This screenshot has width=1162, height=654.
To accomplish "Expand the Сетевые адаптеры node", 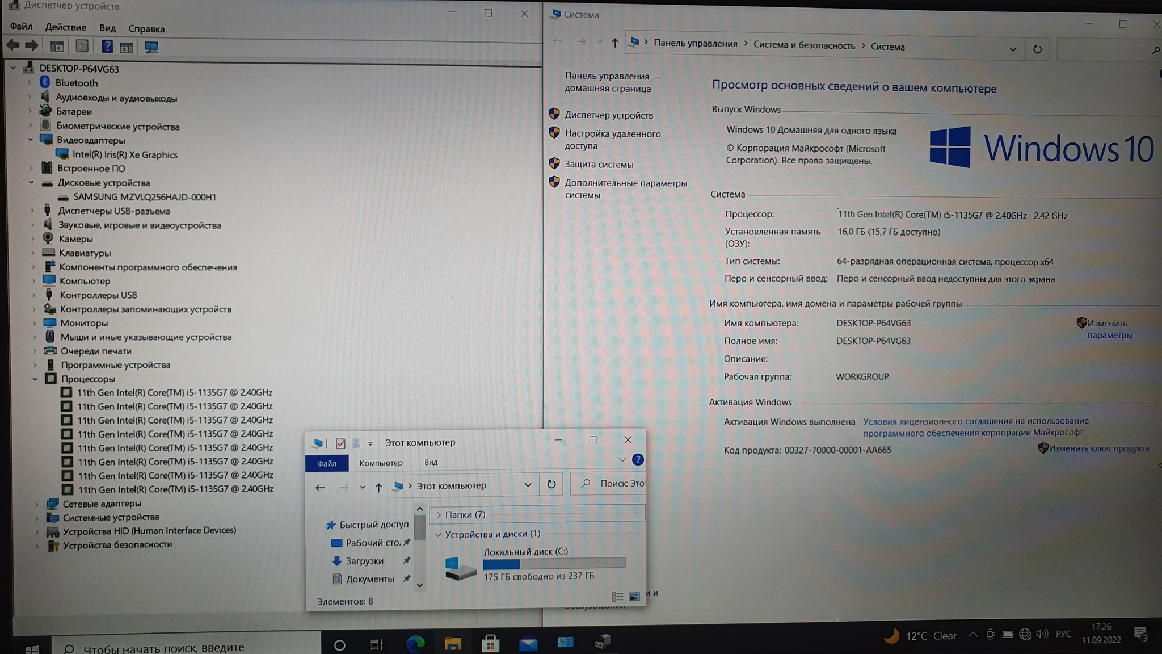I will pos(37,504).
